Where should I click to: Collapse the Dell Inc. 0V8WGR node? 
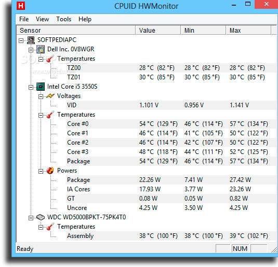pos(31,50)
